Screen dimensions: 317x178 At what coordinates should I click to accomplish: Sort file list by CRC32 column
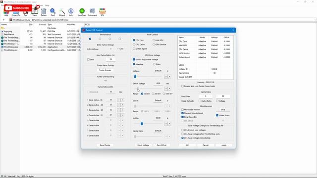pos(87,24)
